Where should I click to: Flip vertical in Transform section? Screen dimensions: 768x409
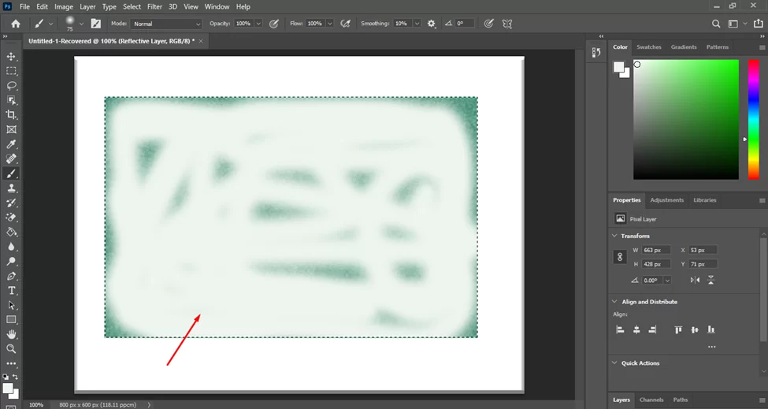pos(710,281)
